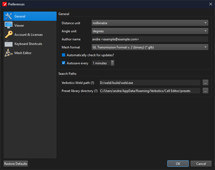The height and width of the screenshot is (170, 215).
Task: Click the Viewer monitor icon
Action: (9, 25)
